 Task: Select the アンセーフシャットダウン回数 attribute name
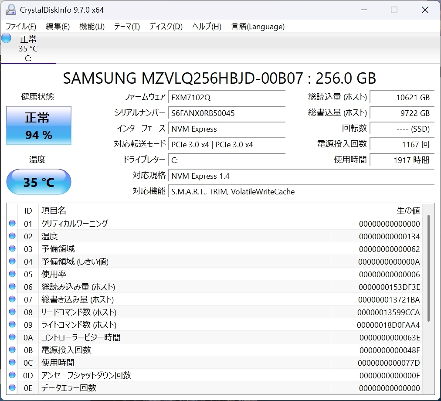tap(86, 375)
